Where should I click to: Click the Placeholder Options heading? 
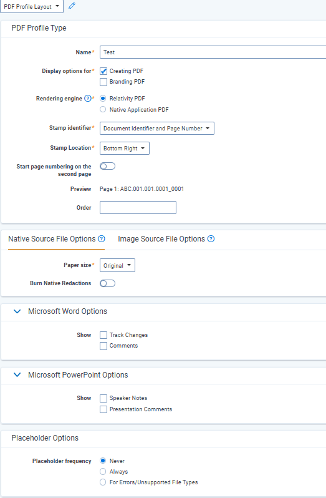[x=45, y=438]
